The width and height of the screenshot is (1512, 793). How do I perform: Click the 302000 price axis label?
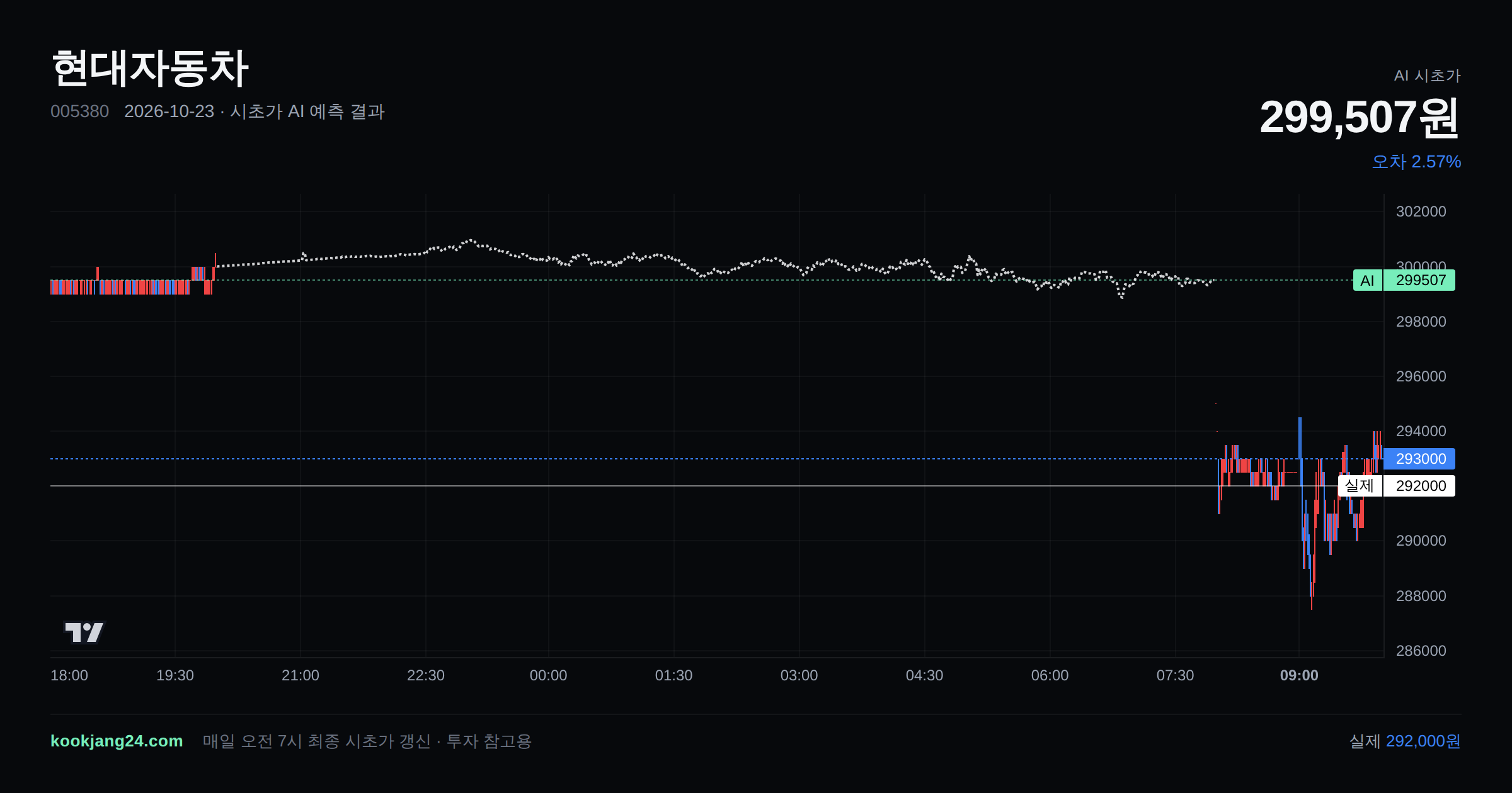tap(1421, 211)
